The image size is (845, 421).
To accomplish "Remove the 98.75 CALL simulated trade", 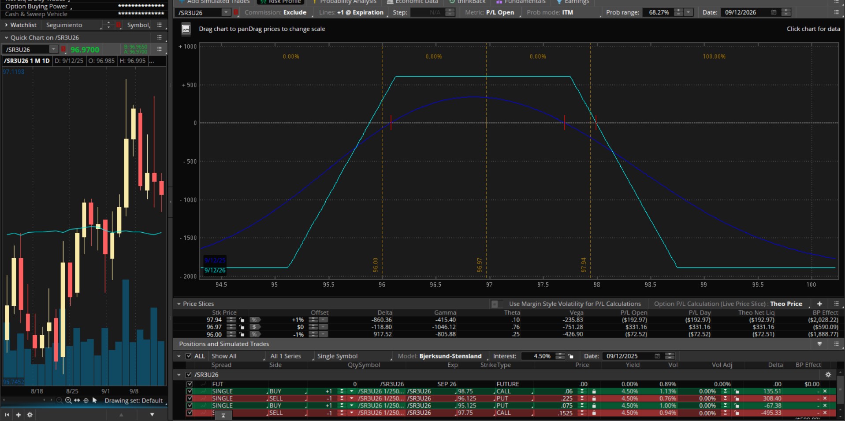I will tap(825, 391).
